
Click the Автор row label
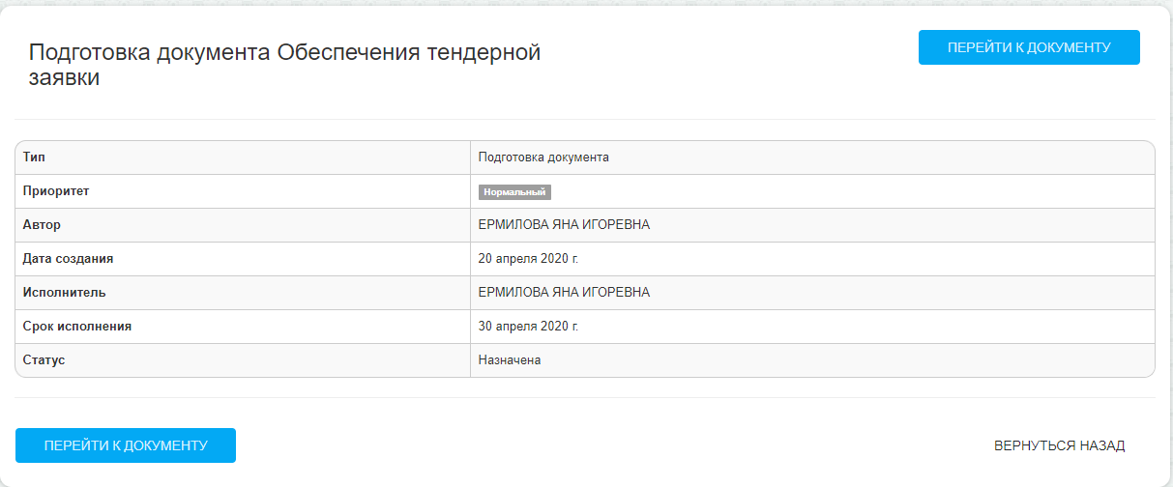click(42, 225)
